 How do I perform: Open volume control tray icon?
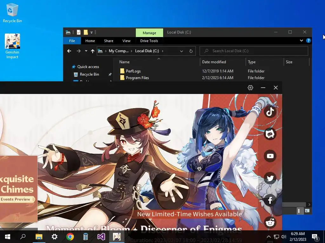284,237
